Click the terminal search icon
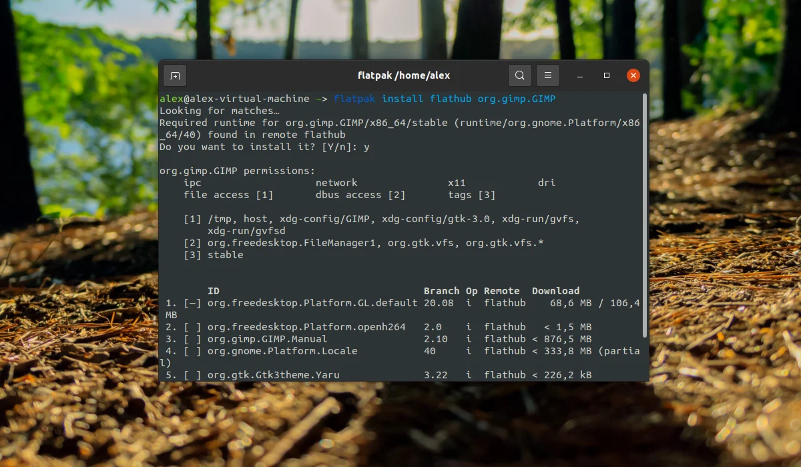This screenshot has height=467, width=801. tap(519, 76)
